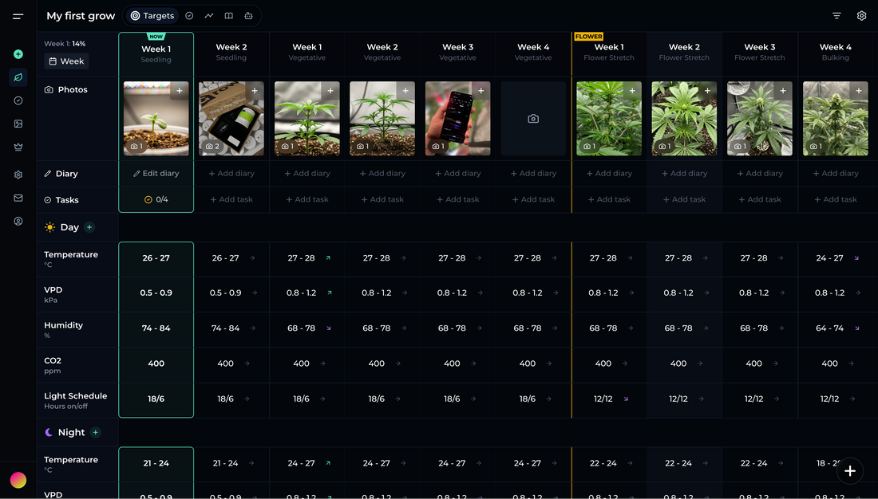
Task: Click Edit diary for Week 1 Seedling
Action: point(156,173)
